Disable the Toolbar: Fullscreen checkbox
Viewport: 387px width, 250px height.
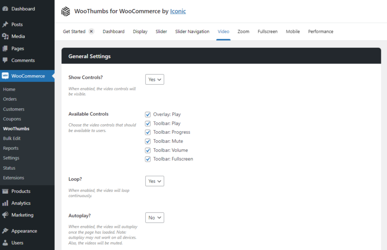click(148, 159)
